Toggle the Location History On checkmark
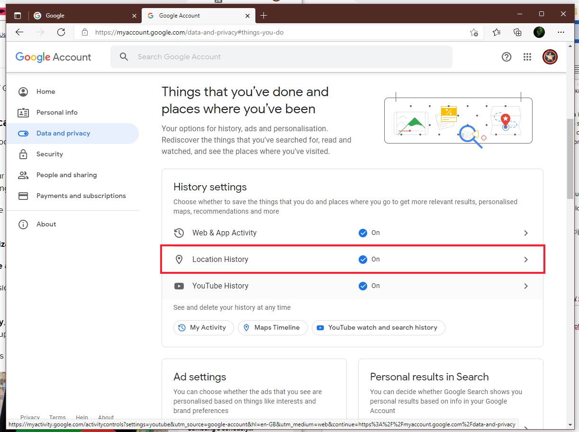The height and width of the screenshot is (432, 579). 363,260
